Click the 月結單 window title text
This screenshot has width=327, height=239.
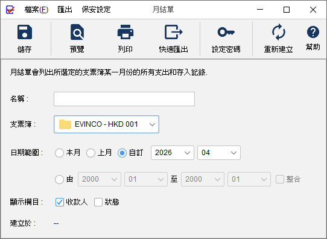click(163, 10)
